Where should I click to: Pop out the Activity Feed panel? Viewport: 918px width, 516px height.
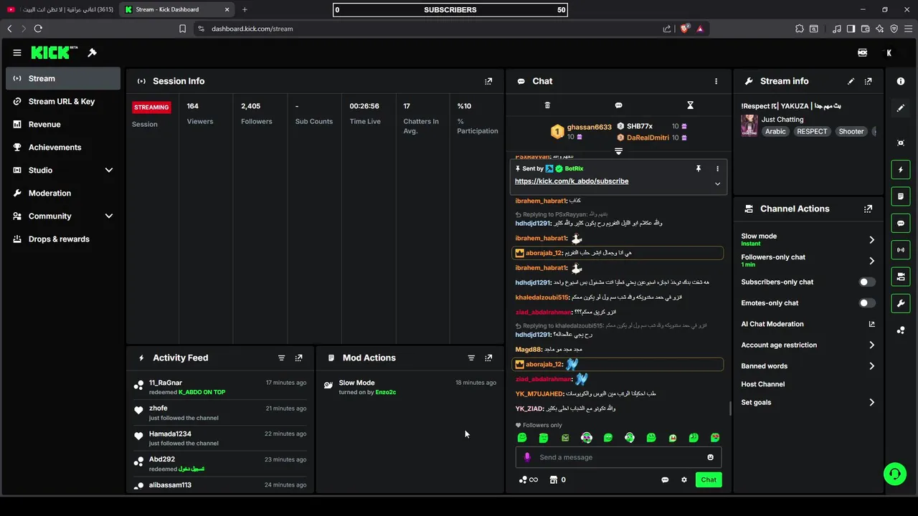299,358
